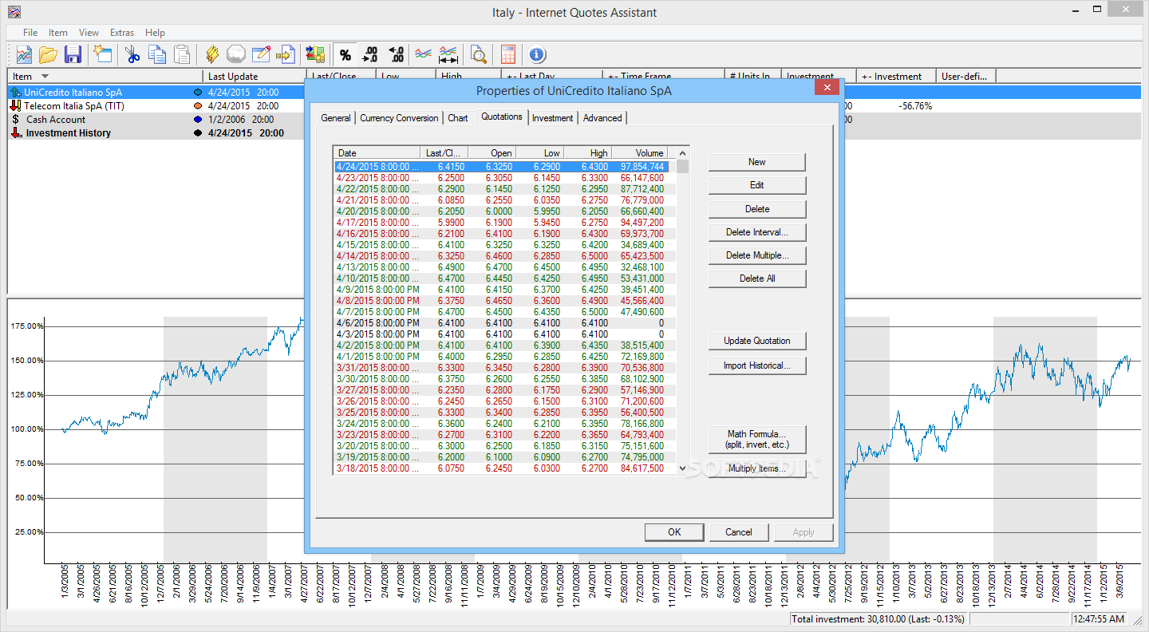Paste using the clipboard icon
This screenshot has width=1149, height=632.
(x=182, y=54)
